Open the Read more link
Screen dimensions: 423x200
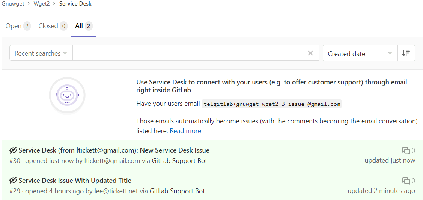185,131
